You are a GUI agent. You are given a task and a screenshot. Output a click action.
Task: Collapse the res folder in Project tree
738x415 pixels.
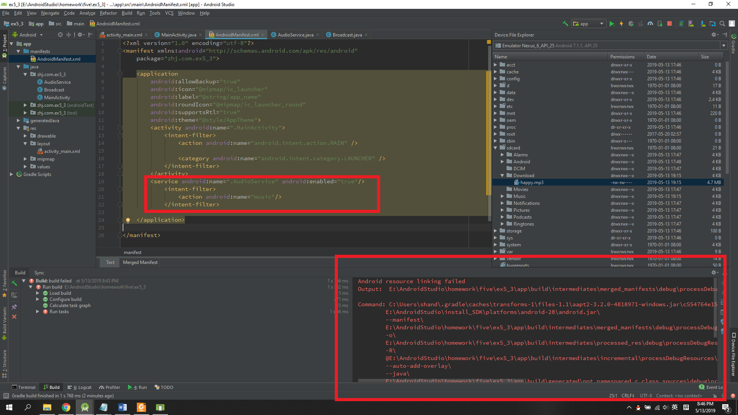click(18, 128)
